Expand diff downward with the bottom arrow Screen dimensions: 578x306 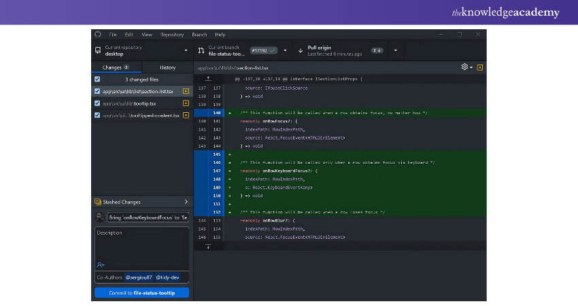tap(208, 246)
